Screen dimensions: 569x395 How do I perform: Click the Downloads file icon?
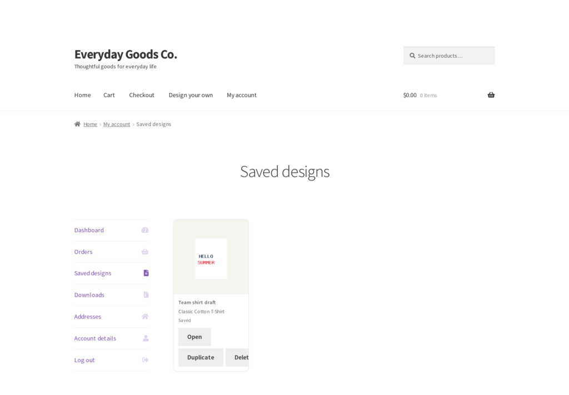(146, 295)
